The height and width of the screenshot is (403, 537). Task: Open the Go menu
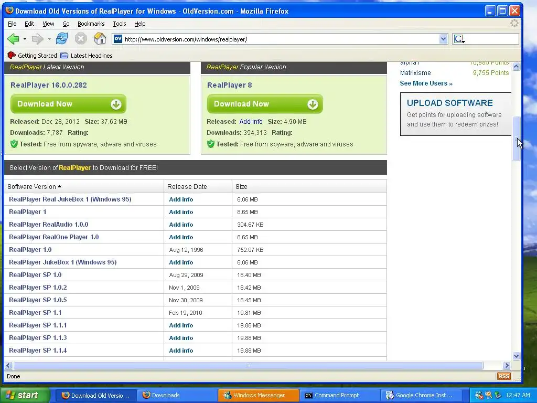point(66,24)
